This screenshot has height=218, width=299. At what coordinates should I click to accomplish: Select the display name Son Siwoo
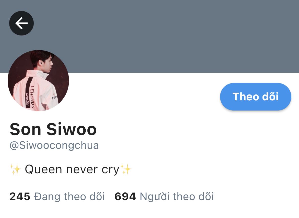coord(53,129)
